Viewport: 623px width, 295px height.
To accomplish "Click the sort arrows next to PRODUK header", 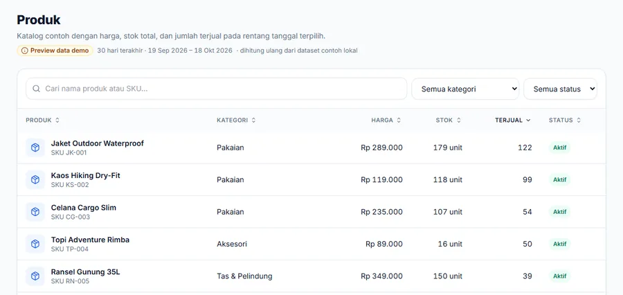I will click(x=57, y=120).
